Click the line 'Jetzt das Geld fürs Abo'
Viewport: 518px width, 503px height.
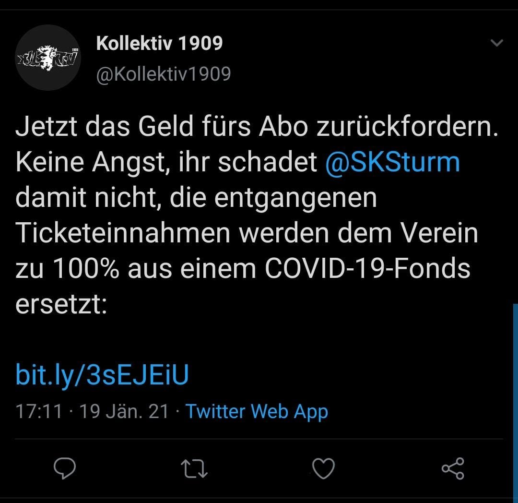click(162, 126)
